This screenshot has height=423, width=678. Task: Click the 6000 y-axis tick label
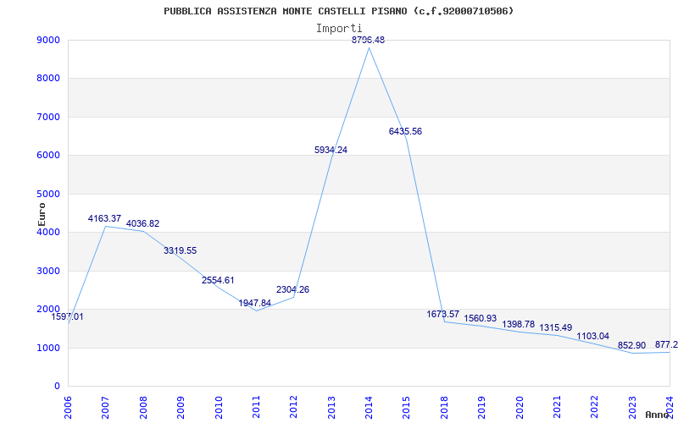click(48, 156)
